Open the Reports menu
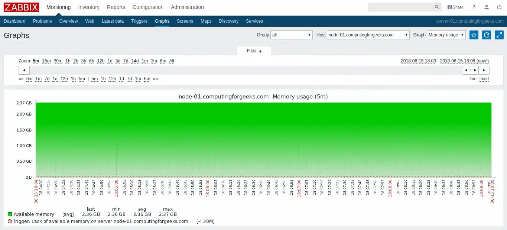Viewport: 507px width, 230px height. pyautogui.click(x=116, y=7)
